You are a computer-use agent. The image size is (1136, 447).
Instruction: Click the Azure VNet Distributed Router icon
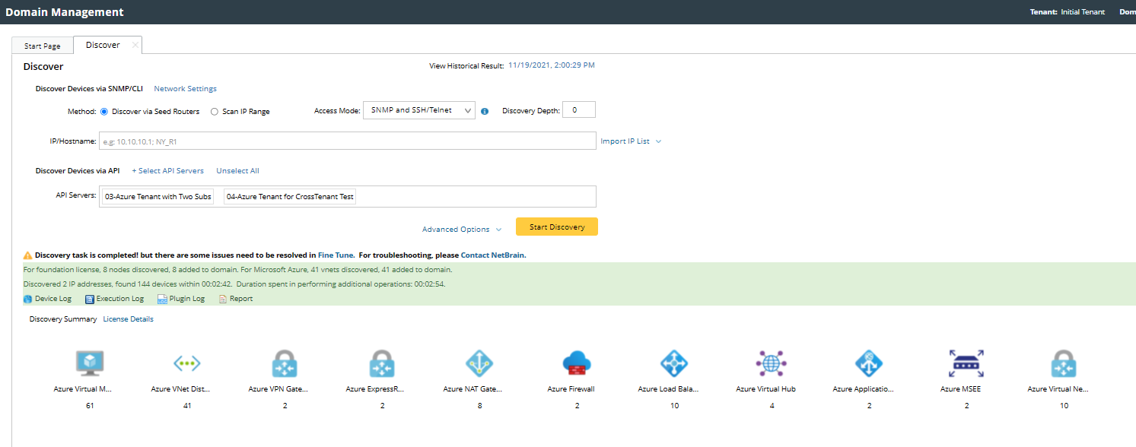click(187, 363)
